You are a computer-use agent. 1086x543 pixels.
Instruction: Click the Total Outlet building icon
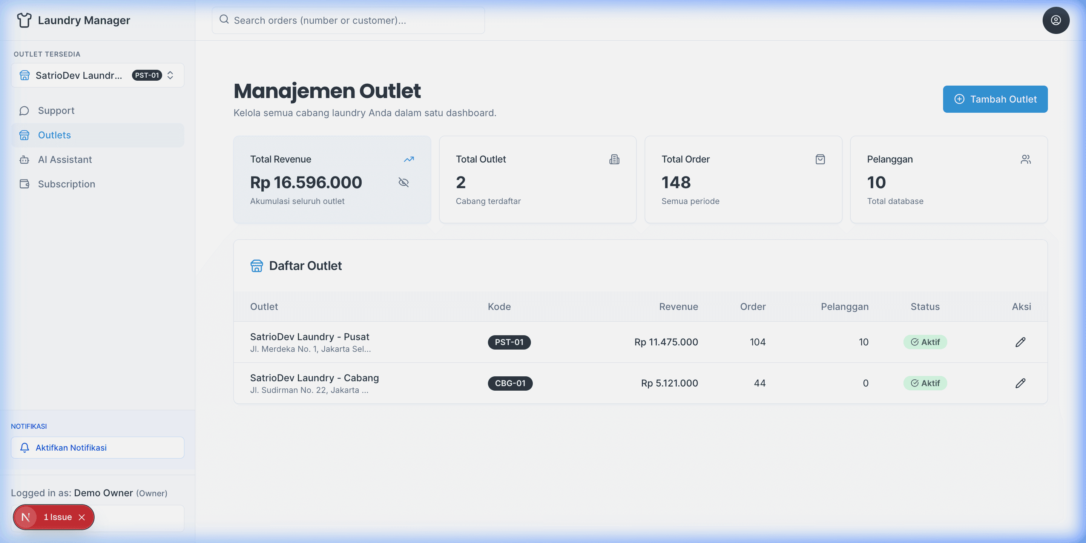coord(614,160)
